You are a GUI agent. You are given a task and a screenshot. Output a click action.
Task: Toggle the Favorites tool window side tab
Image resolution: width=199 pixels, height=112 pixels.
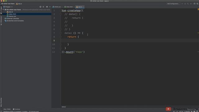[x=1, y=102]
